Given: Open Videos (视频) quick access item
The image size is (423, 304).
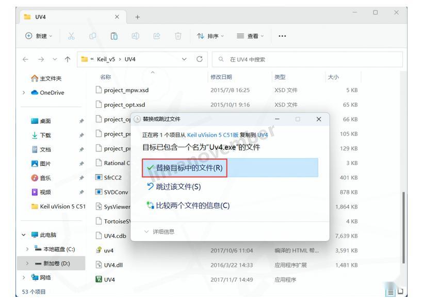Looking at the screenshot, I should (x=41, y=192).
